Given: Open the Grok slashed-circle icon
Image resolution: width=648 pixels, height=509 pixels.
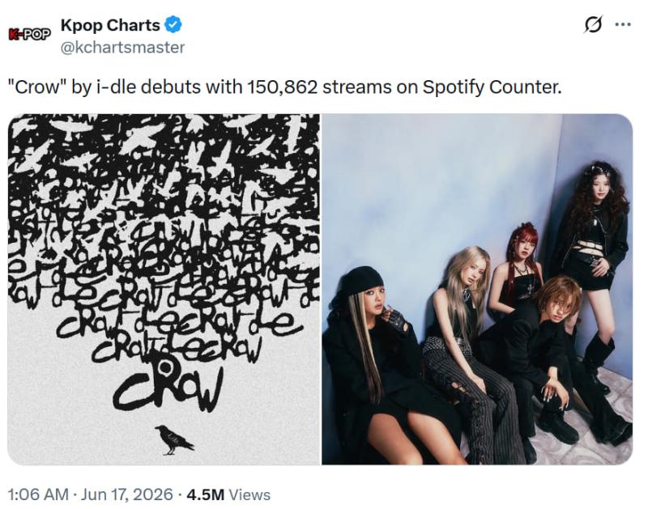Looking at the screenshot, I should (x=593, y=25).
